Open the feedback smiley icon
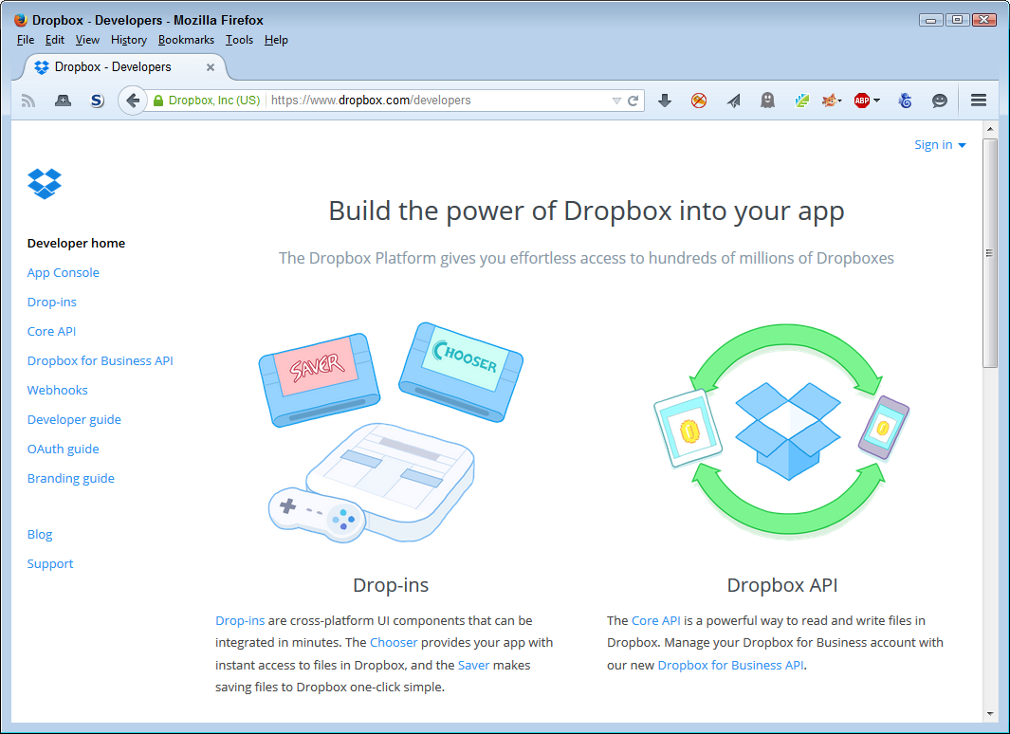 pos(939,100)
